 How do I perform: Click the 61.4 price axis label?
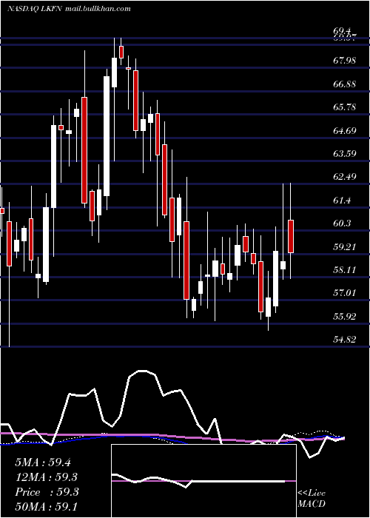point(342,201)
